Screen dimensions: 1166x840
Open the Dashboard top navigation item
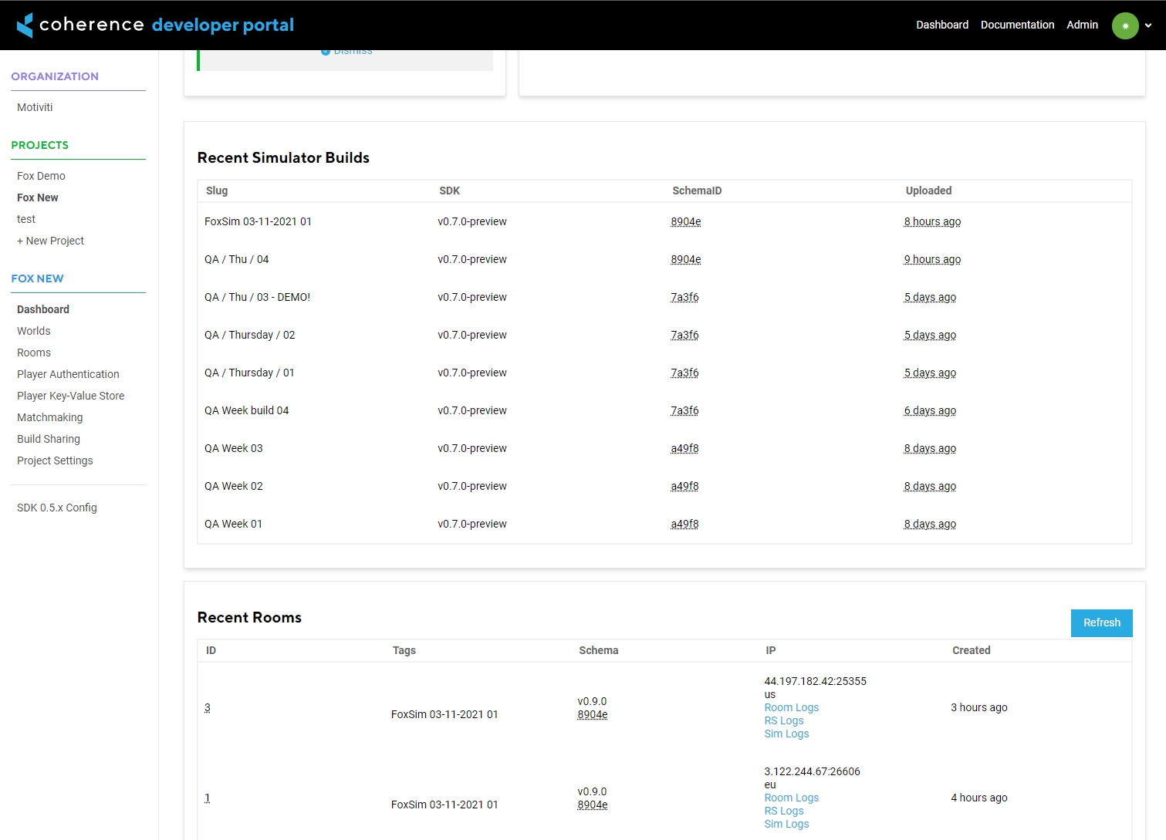point(941,25)
